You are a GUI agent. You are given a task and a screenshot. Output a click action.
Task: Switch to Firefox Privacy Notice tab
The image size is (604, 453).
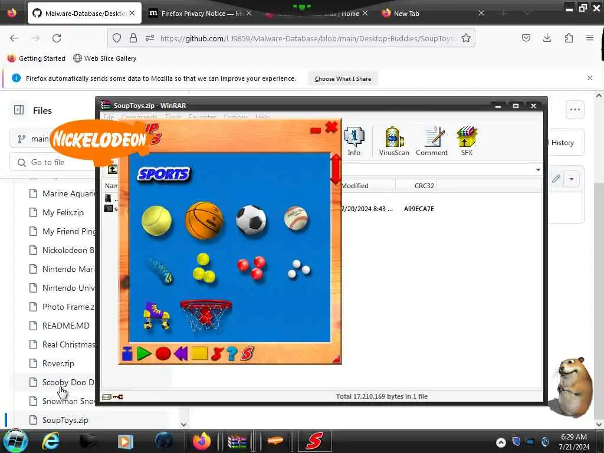[x=201, y=13]
